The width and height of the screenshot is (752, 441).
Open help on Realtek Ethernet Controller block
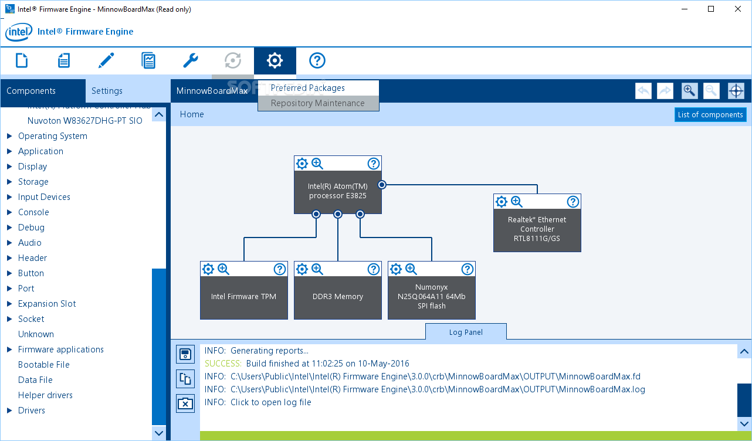(573, 202)
